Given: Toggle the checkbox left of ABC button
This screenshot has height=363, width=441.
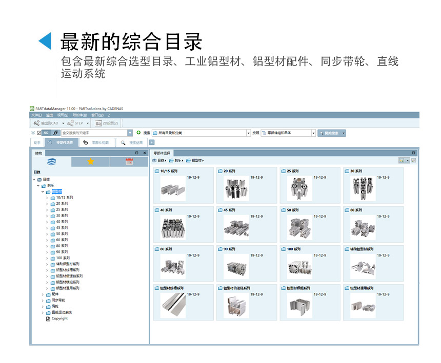Looking at the screenshot, I should [x=39, y=133].
